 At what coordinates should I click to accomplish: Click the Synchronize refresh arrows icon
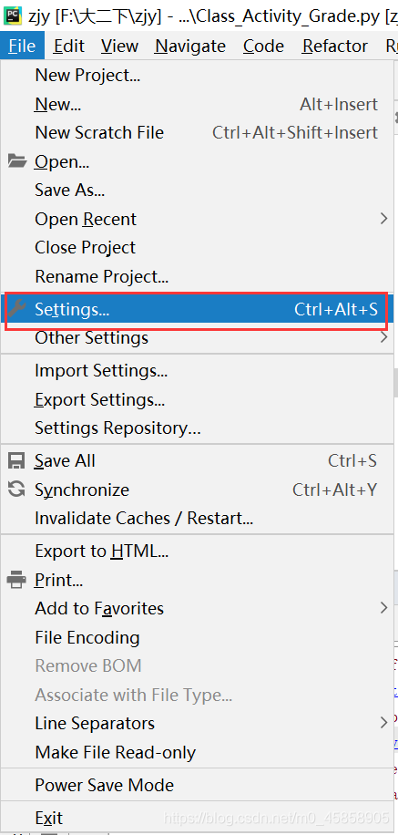[16, 490]
